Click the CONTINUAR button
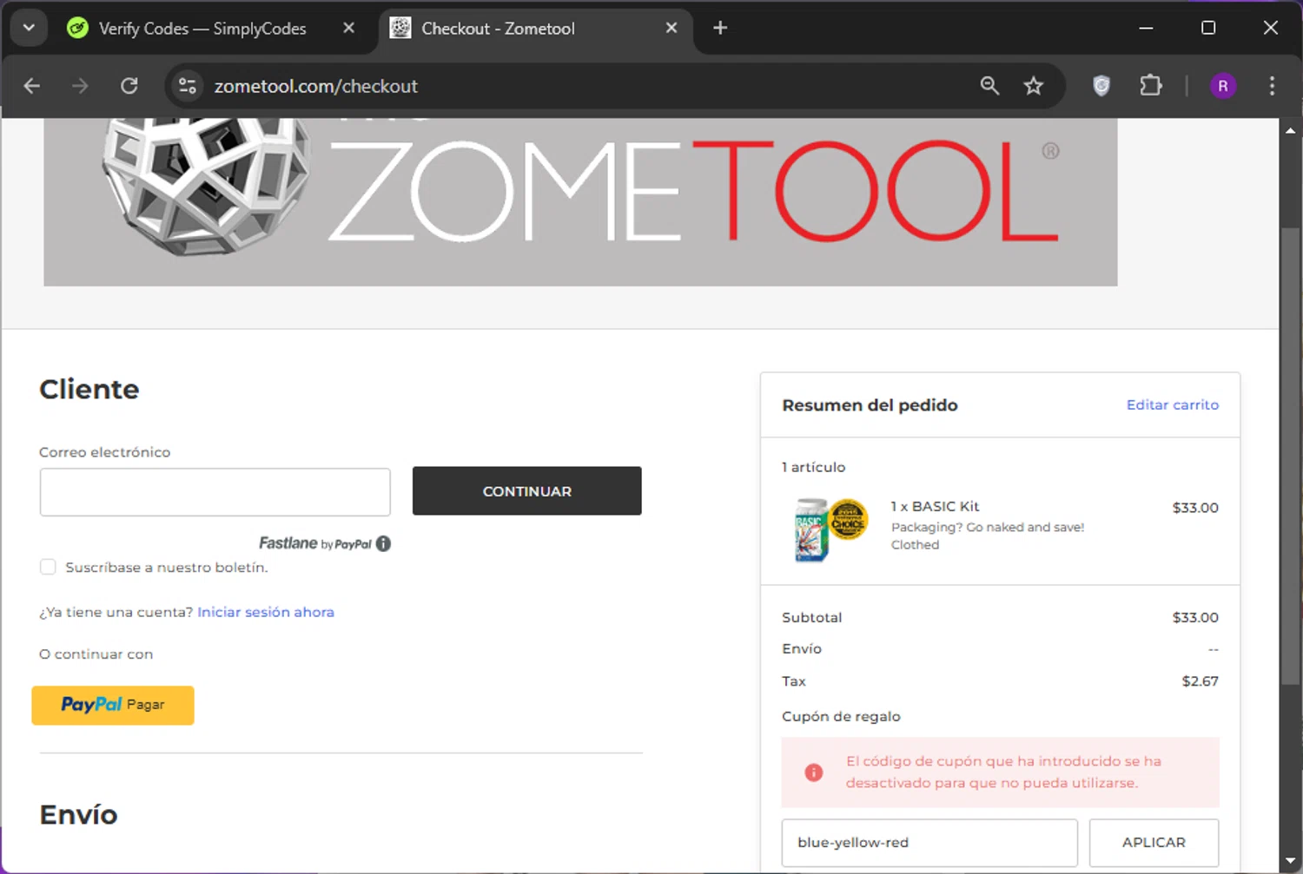Image resolution: width=1303 pixels, height=874 pixels. 527,491
